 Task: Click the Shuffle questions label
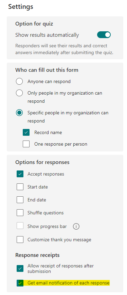click(x=46, y=213)
